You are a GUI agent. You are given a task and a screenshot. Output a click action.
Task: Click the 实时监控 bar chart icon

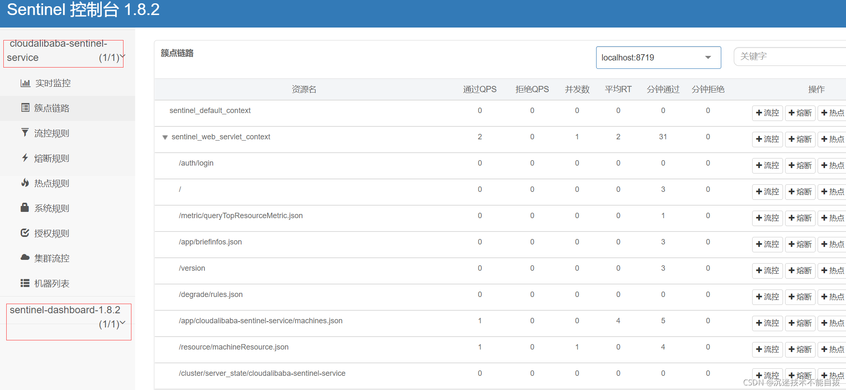tap(25, 83)
